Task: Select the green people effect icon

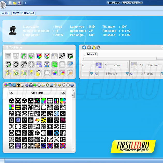Action: [x=54, y=64]
